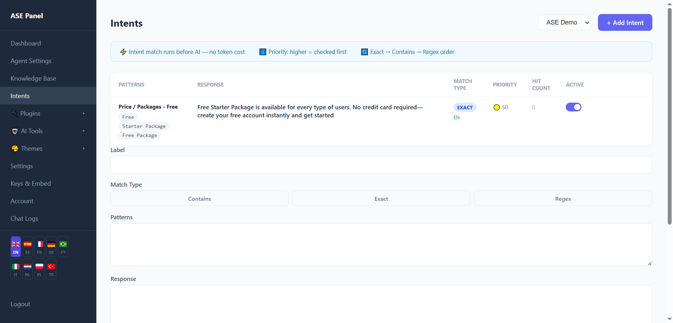Switch language to Polish PL flag
This screenshot has height=323, width=673.
coord(40,269)
